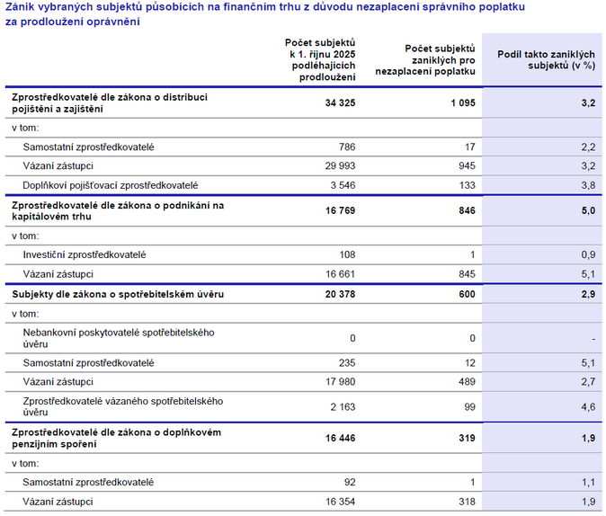The width and height of the screenshot is (606, 516).
Task: Select the value '133'
Action: pos(468,185)
